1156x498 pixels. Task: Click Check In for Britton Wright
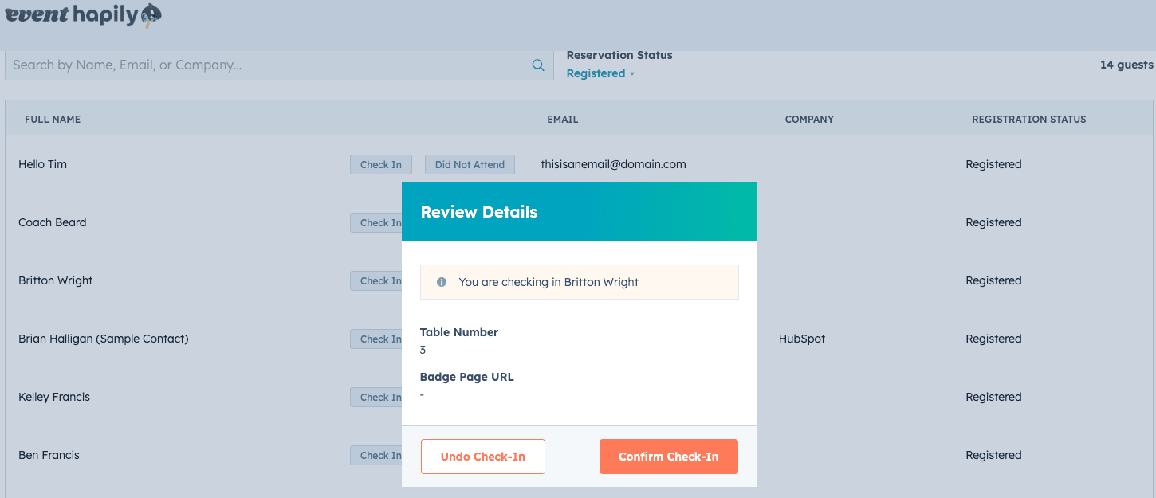[x=376, y=280]
